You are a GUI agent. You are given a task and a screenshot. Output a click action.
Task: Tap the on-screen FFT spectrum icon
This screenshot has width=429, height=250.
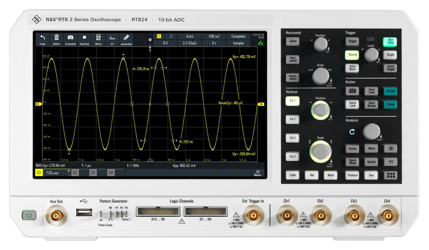112,39
